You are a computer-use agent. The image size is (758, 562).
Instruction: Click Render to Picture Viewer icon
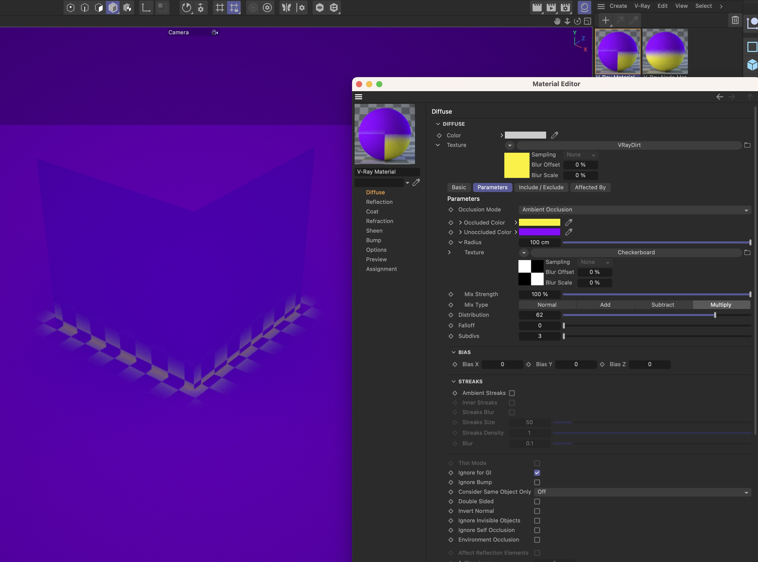(x=551, y=8)
